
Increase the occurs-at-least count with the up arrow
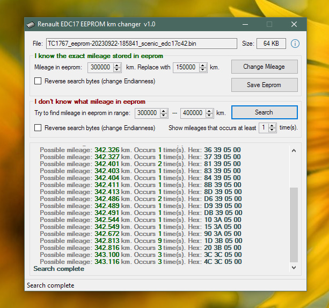(272, 125)
